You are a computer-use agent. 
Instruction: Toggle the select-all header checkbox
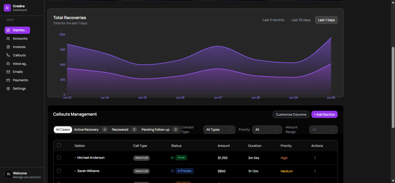click(59, 145)
